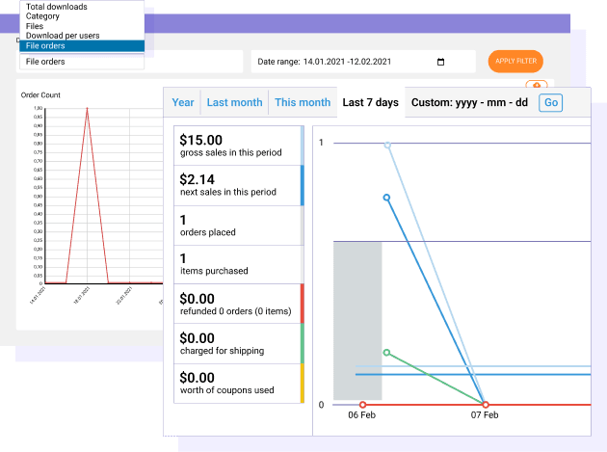Switch to the Year tab
Screen dimensions: 607x452
183,103
